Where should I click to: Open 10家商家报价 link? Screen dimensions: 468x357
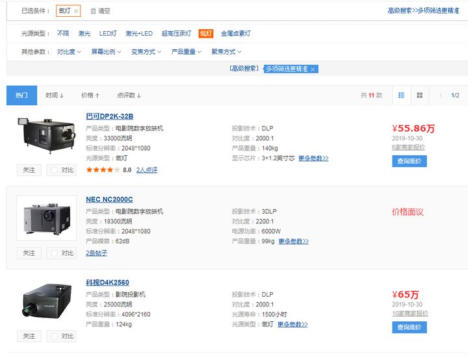tap(410, 314)
